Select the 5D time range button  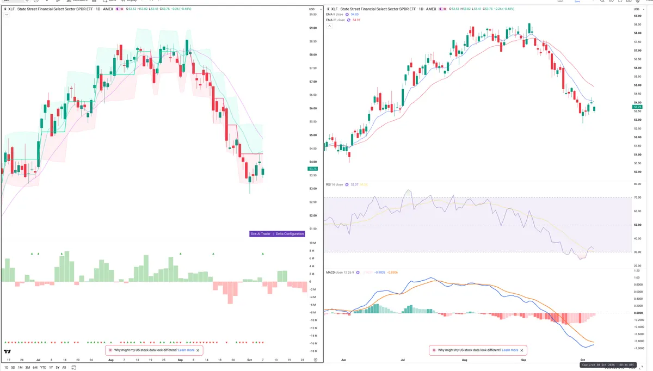[x=13, y=368]
